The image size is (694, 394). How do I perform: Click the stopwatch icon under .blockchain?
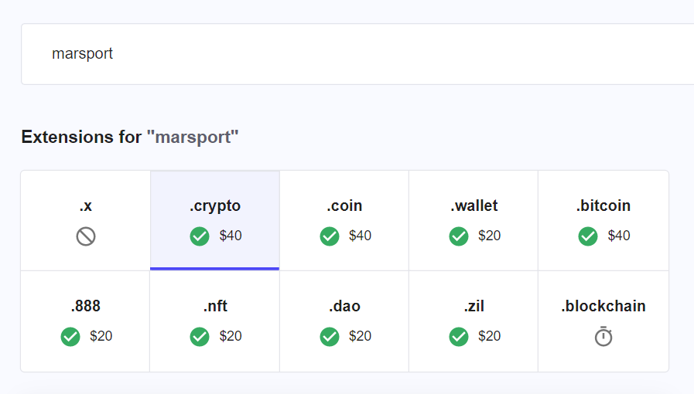603,337
